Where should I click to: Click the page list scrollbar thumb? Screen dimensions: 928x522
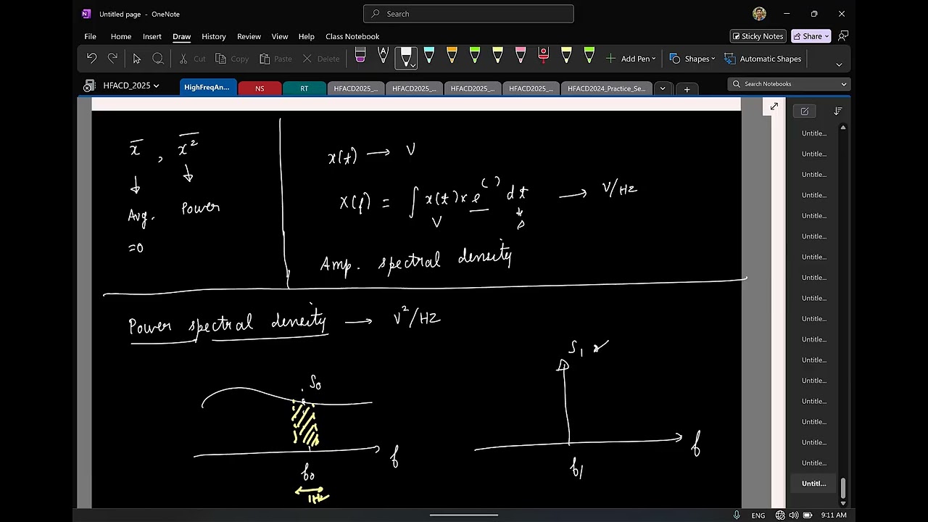(842, 487)
